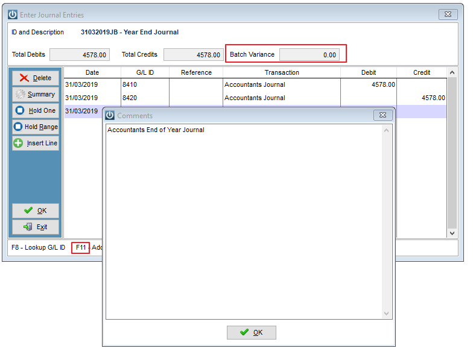This screenshot has height=351, width=473.
Task: Click the Delete button with red X
Action: point(36,78)
